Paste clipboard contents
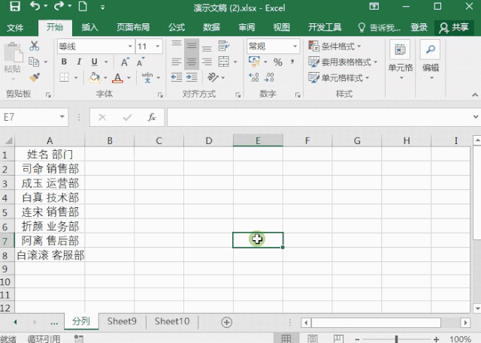 point(14,58)
